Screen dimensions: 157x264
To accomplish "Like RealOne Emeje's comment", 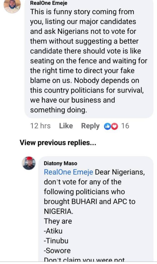I will click(66, 126).
